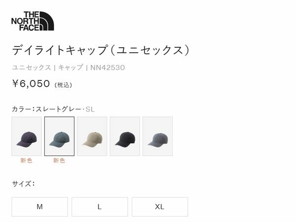Click The North Face logo

pyautogui.click(x=33, y=21)
